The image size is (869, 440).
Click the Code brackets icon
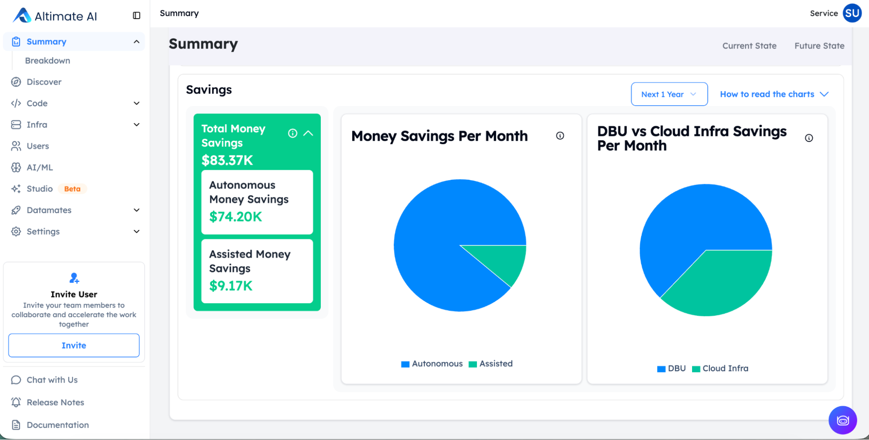pyautogui.click(x=16, y=103)
